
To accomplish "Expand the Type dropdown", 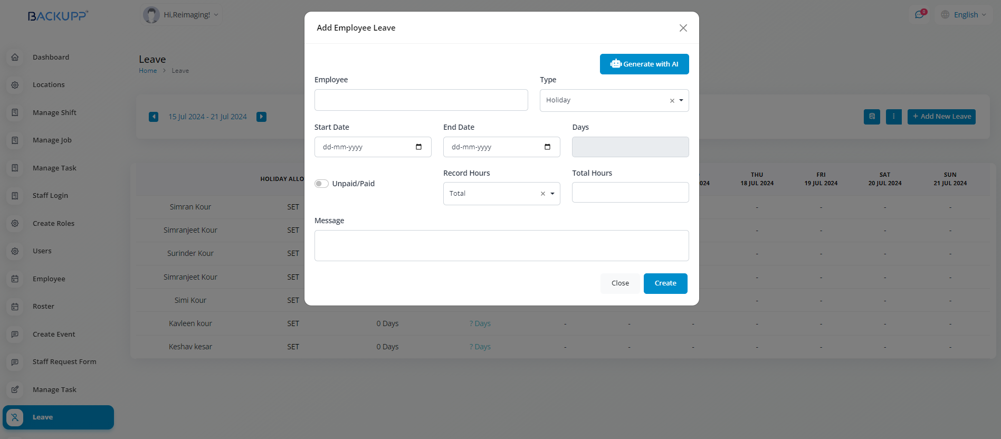I will click(x=681, y=100).
